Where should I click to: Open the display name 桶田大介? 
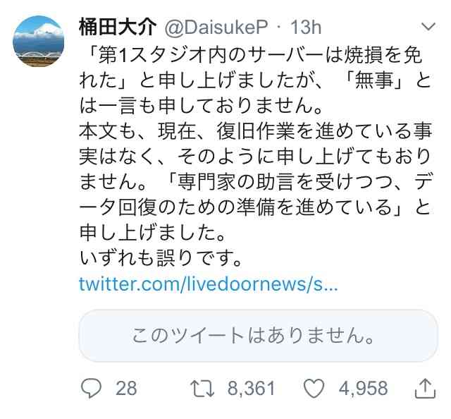point(118,28)
